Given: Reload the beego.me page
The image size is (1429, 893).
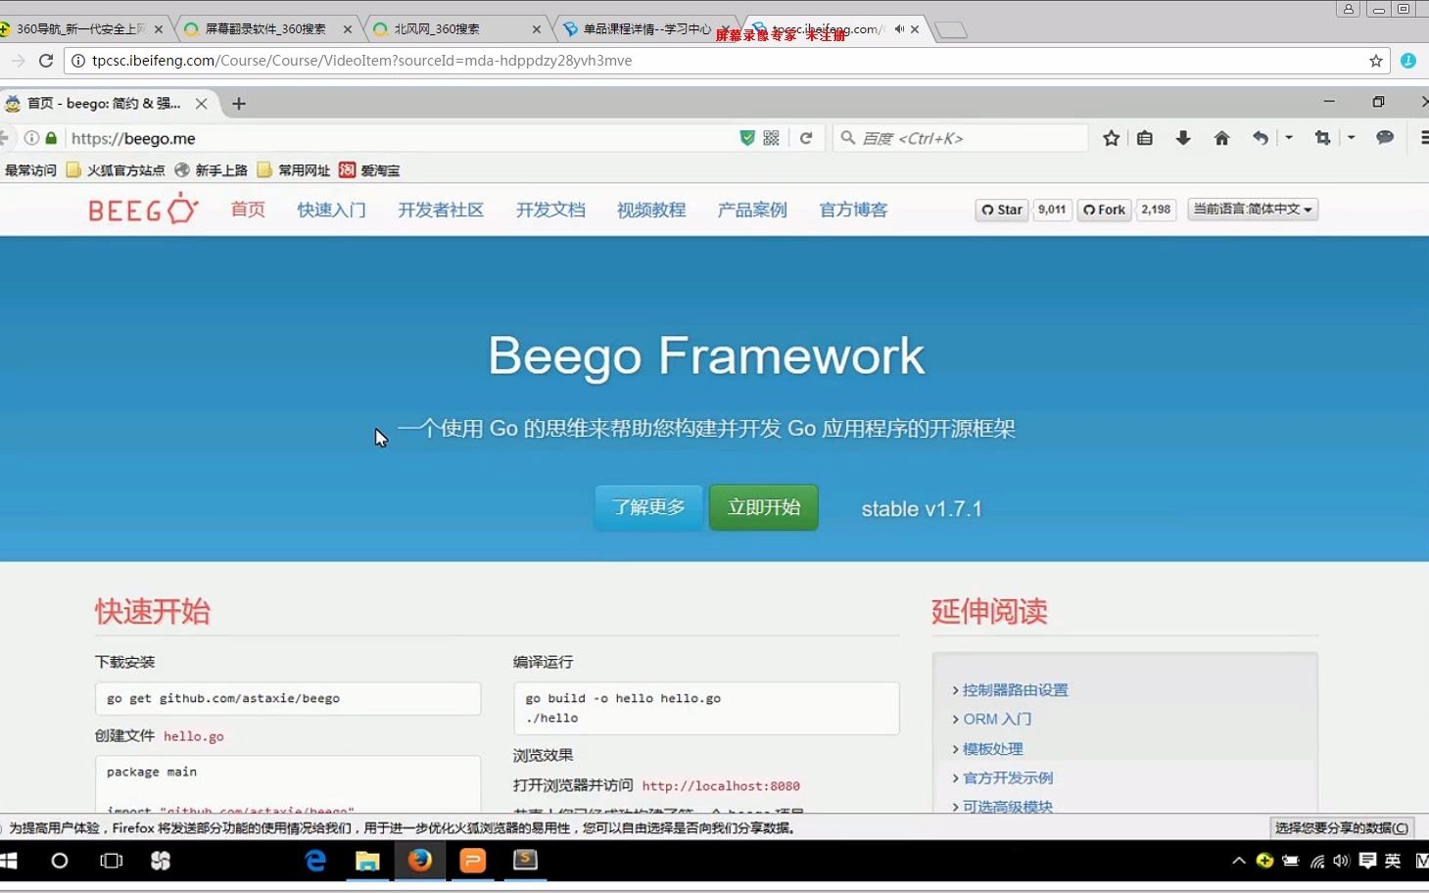Looking at the screenshot, I should [806, 138].
